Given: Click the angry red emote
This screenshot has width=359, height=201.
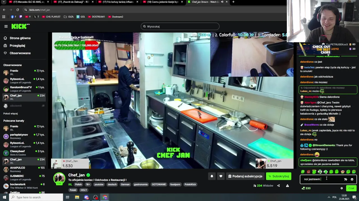Looking at the screenshot, I should point(309,172).
